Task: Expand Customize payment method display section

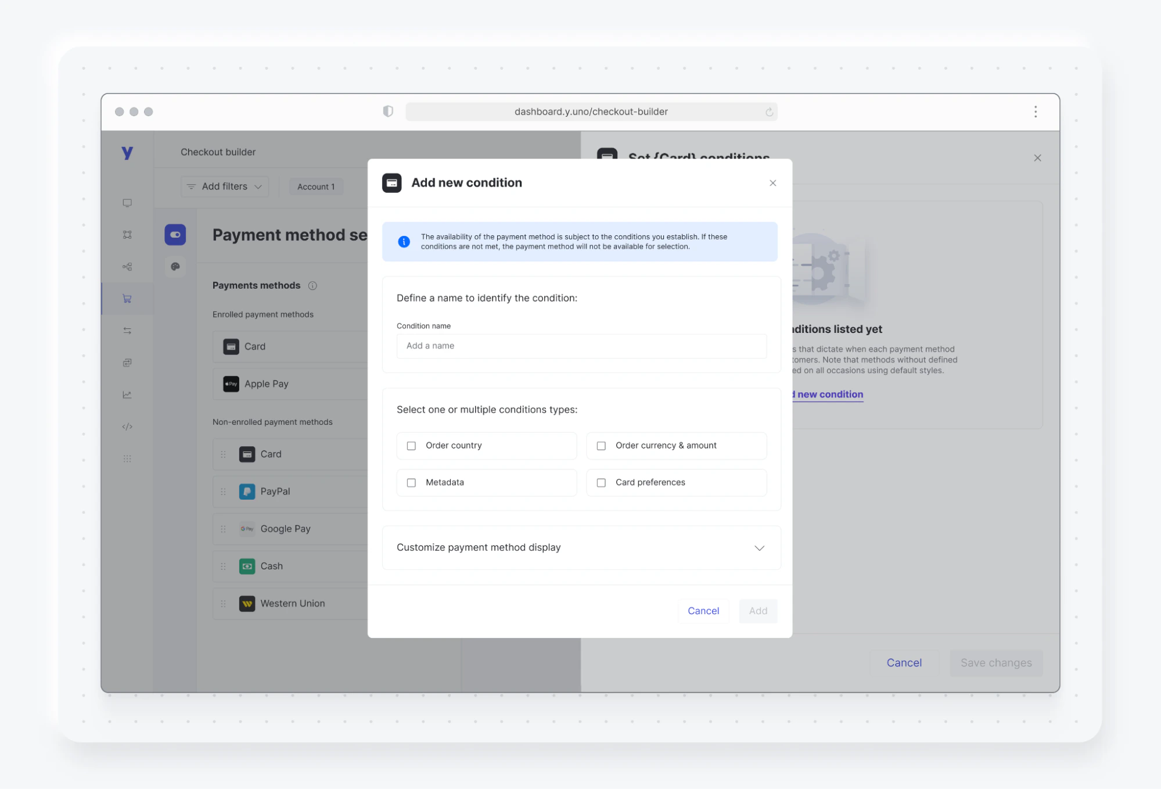Action: [759, 548]
